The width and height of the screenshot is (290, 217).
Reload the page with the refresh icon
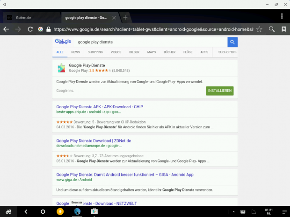click(30, 29)
